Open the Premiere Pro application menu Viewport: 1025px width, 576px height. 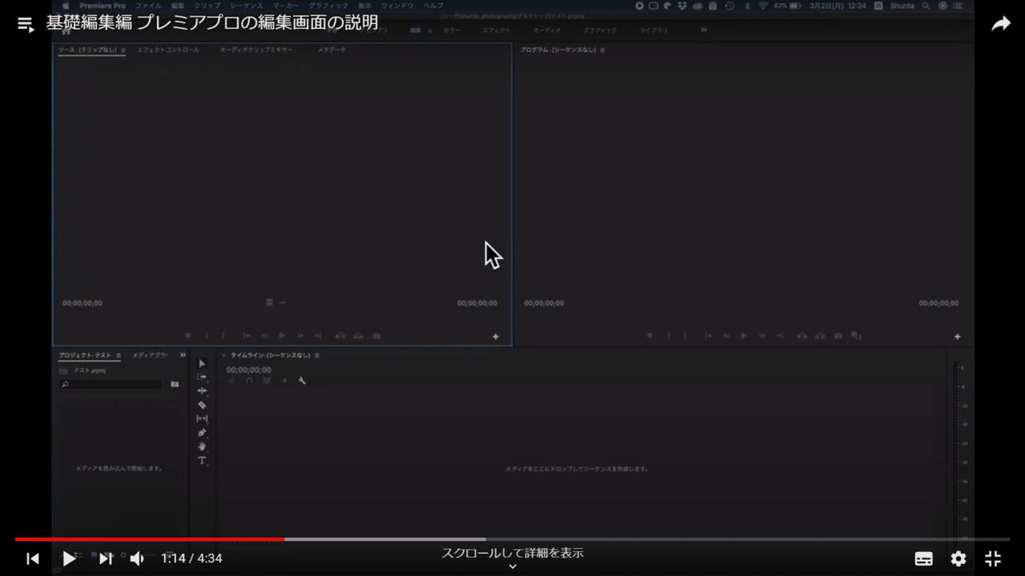point(102,5)
